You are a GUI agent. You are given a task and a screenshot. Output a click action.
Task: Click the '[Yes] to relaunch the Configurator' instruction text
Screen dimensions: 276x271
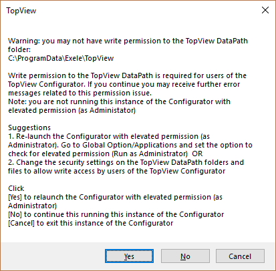[115, 197]
